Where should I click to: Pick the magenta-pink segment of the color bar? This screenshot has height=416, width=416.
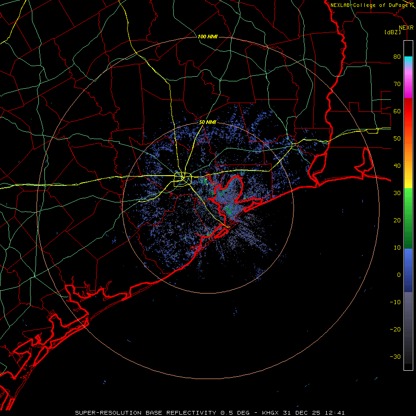pos(408,85)
